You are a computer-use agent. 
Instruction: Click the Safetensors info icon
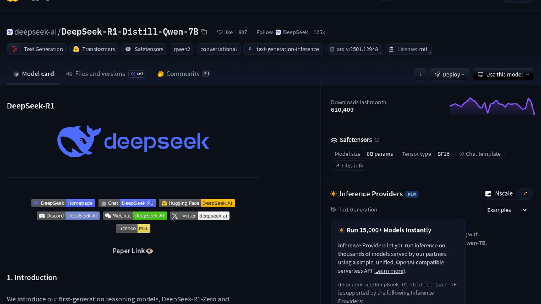click(x=377, y=140)
